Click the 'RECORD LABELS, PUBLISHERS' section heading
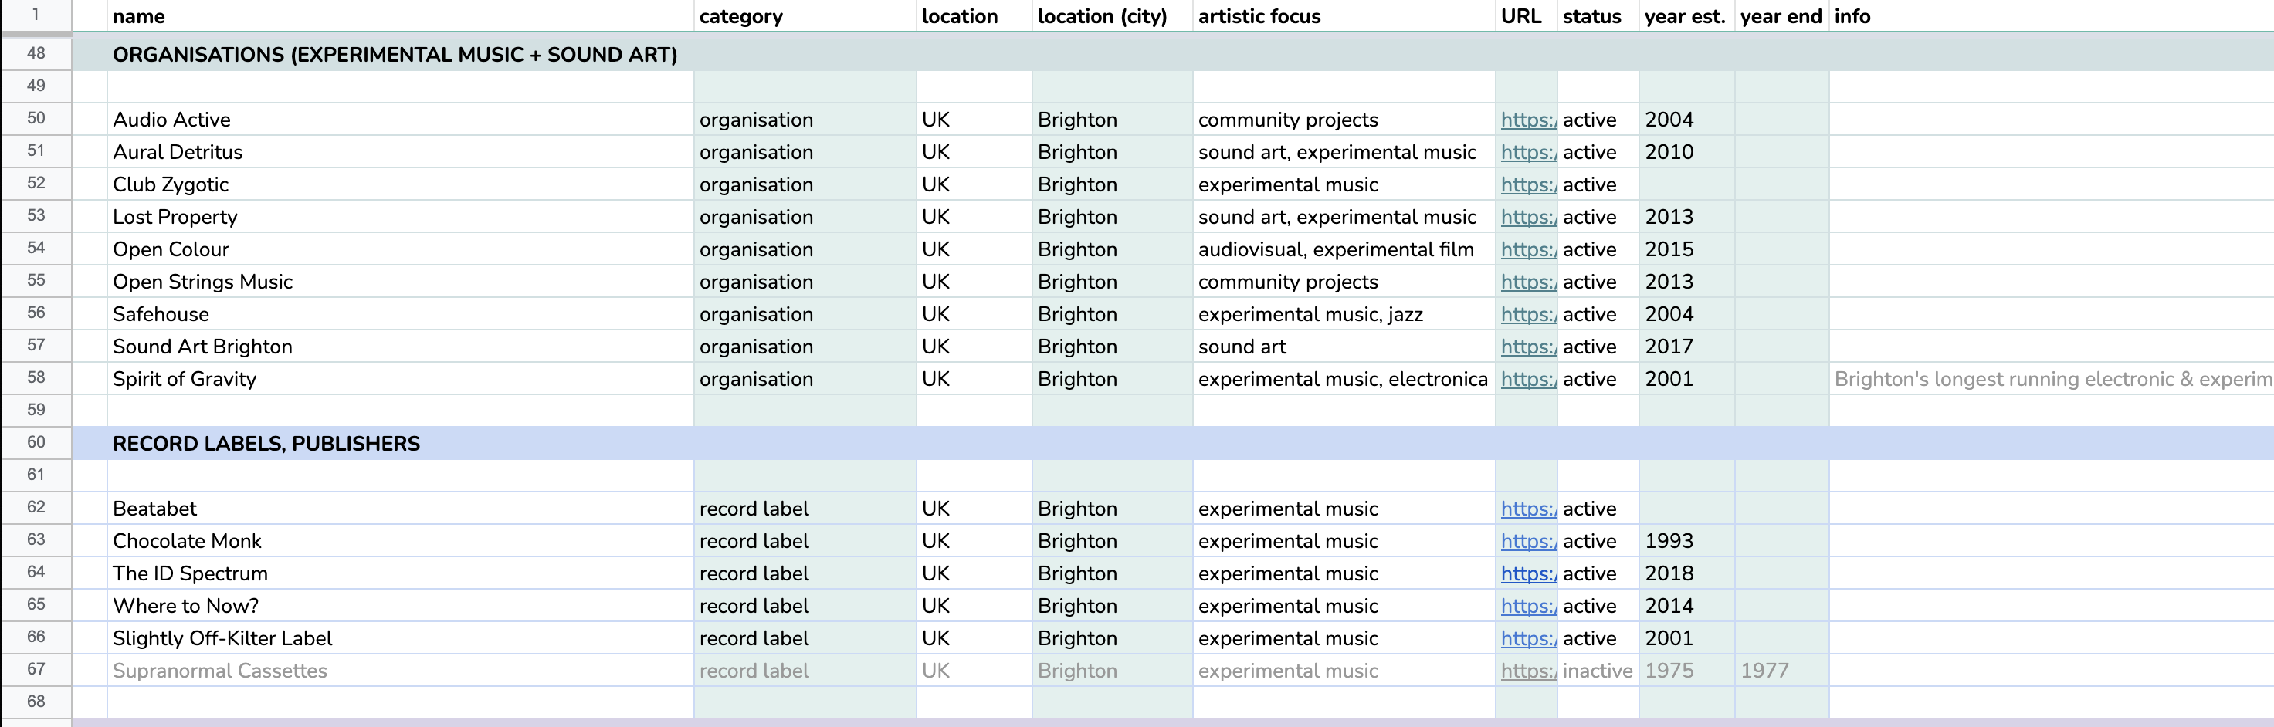 266,444
